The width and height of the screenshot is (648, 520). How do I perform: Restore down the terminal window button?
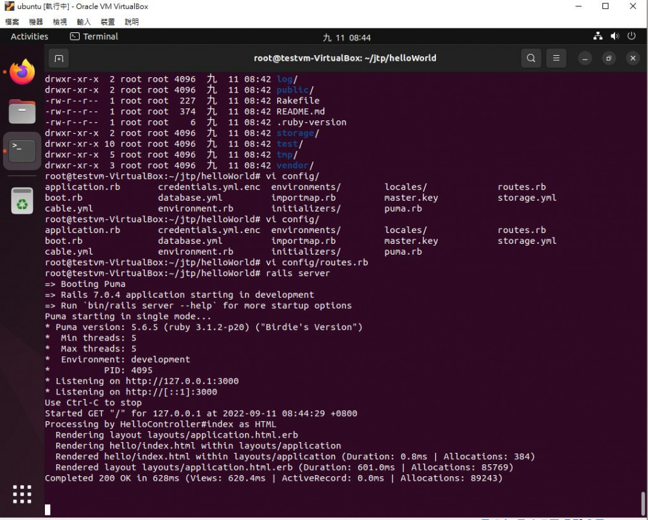click(608, 58)
